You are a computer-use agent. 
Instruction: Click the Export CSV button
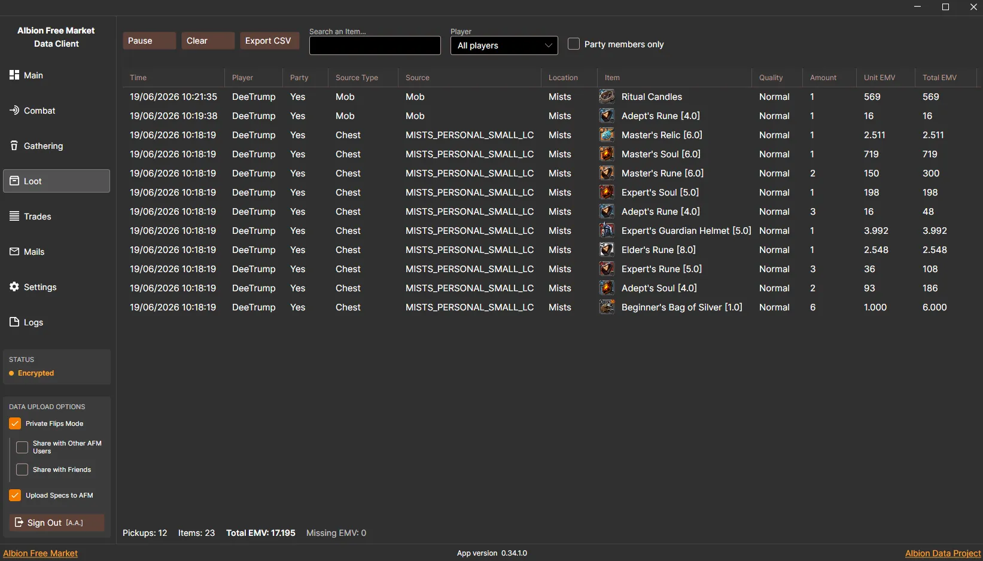(269, 41)
